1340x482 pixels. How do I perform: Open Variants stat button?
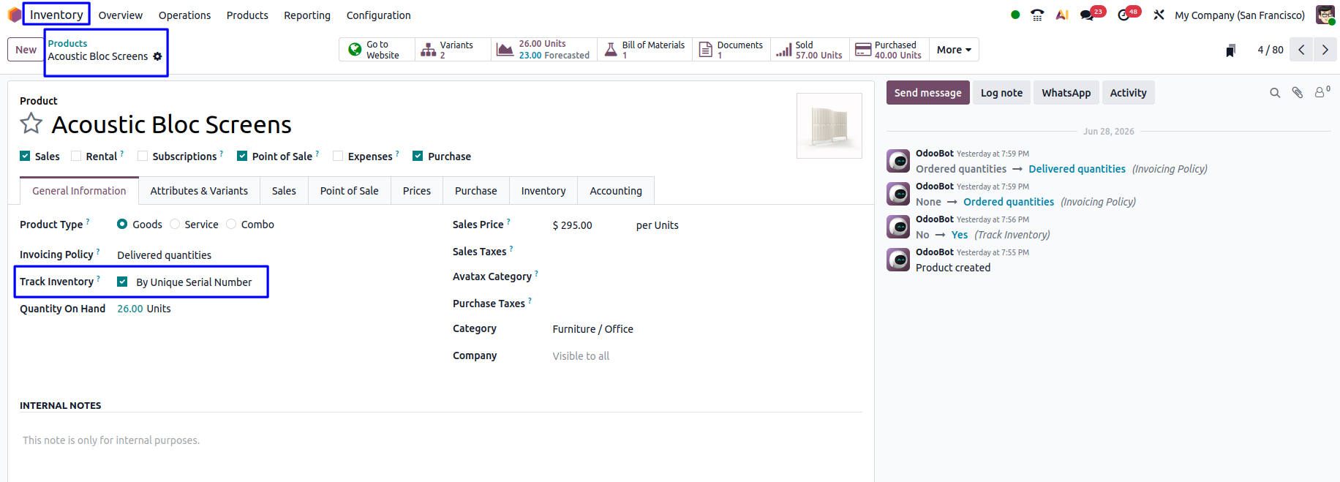tap(453, 50)
